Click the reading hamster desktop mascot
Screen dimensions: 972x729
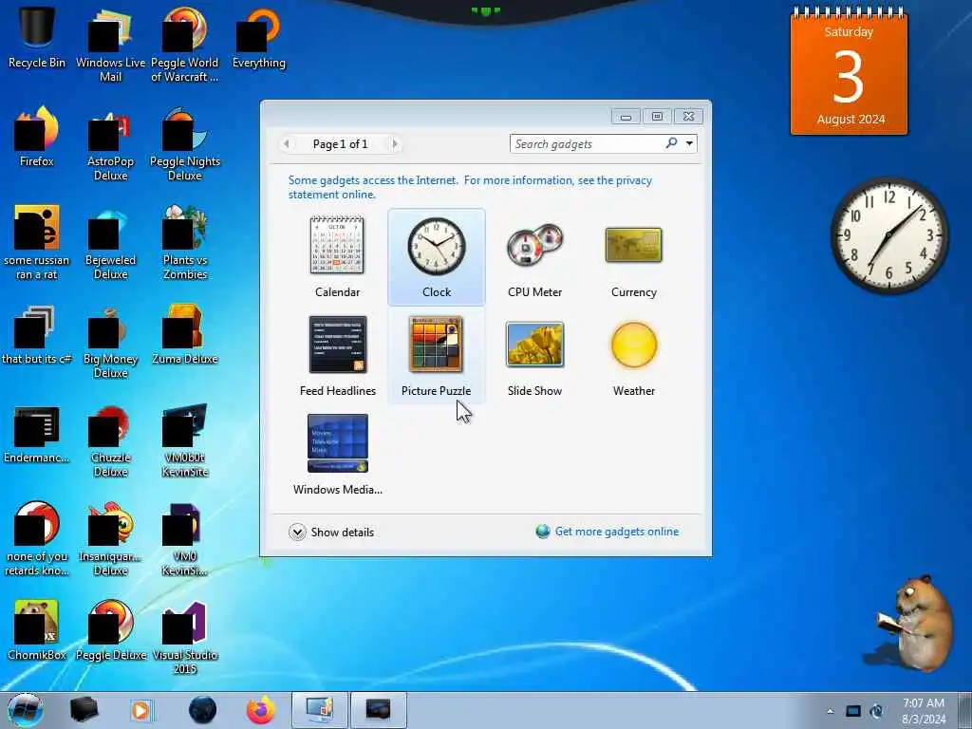(x=916, y=623)
